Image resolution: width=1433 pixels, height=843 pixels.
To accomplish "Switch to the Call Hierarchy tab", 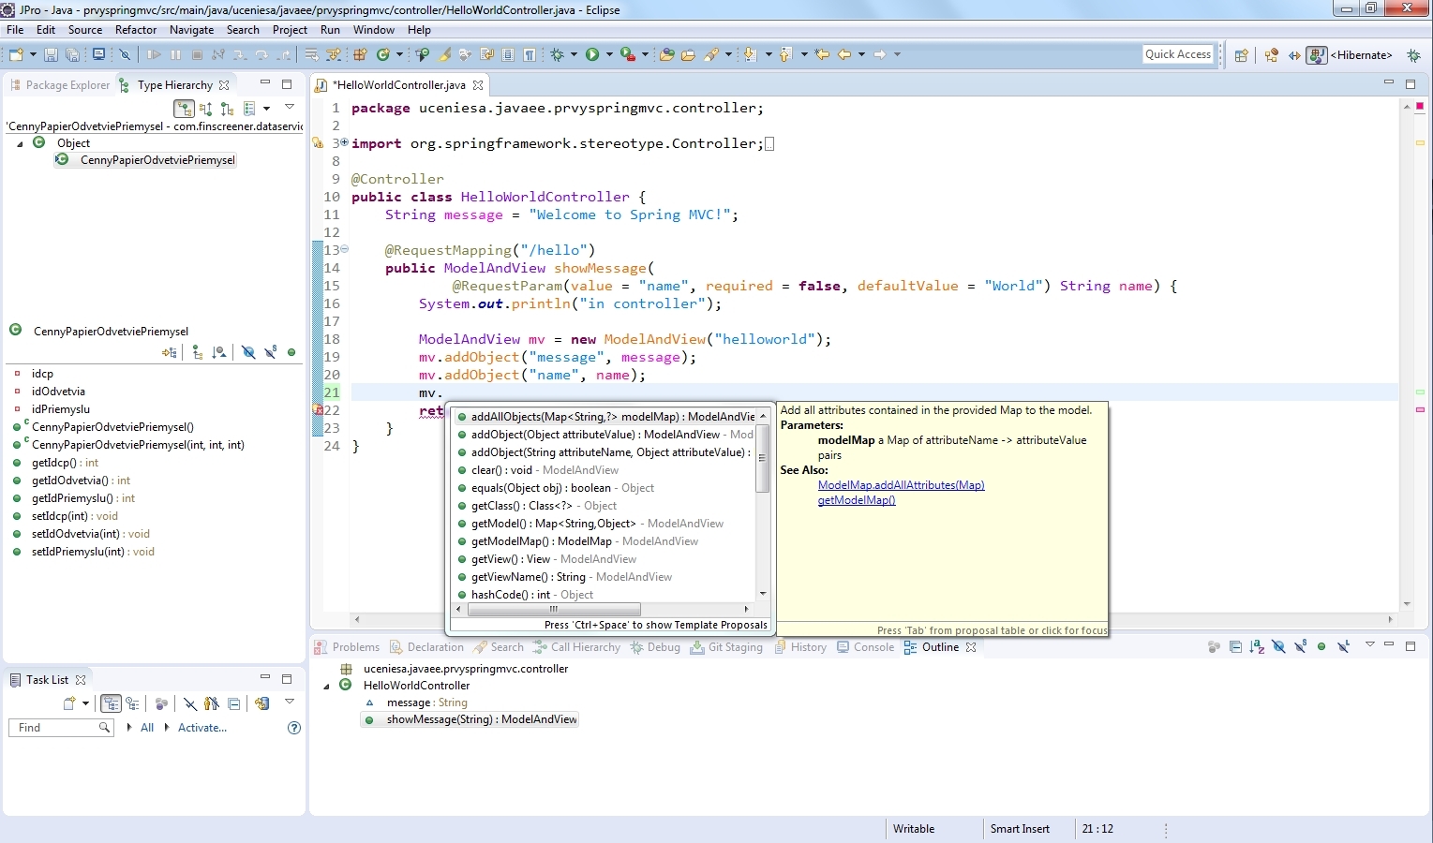I will coord(576,647).
